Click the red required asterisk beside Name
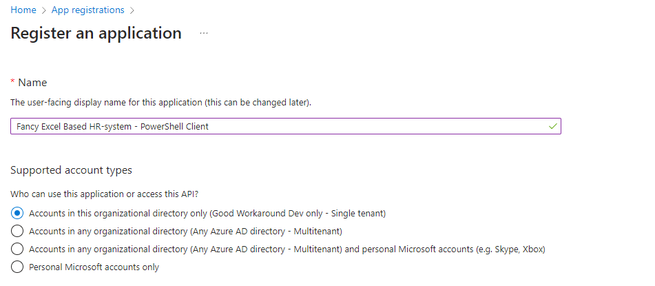Viewport: 655px width, 286px height. pos(12,83)
